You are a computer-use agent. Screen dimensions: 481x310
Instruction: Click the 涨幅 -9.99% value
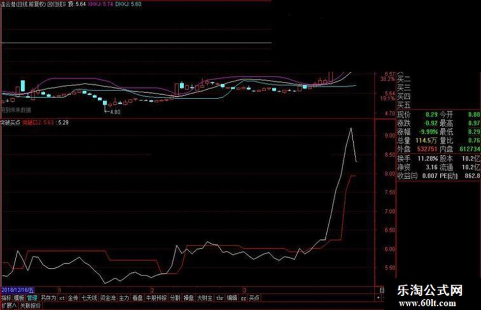pyautogui.click(x=430, y=132)
